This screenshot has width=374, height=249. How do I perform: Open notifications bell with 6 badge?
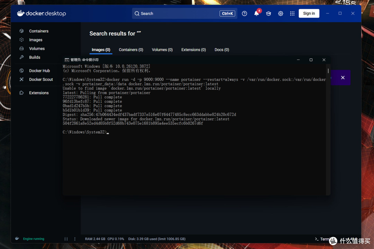(x=257, y=13)
